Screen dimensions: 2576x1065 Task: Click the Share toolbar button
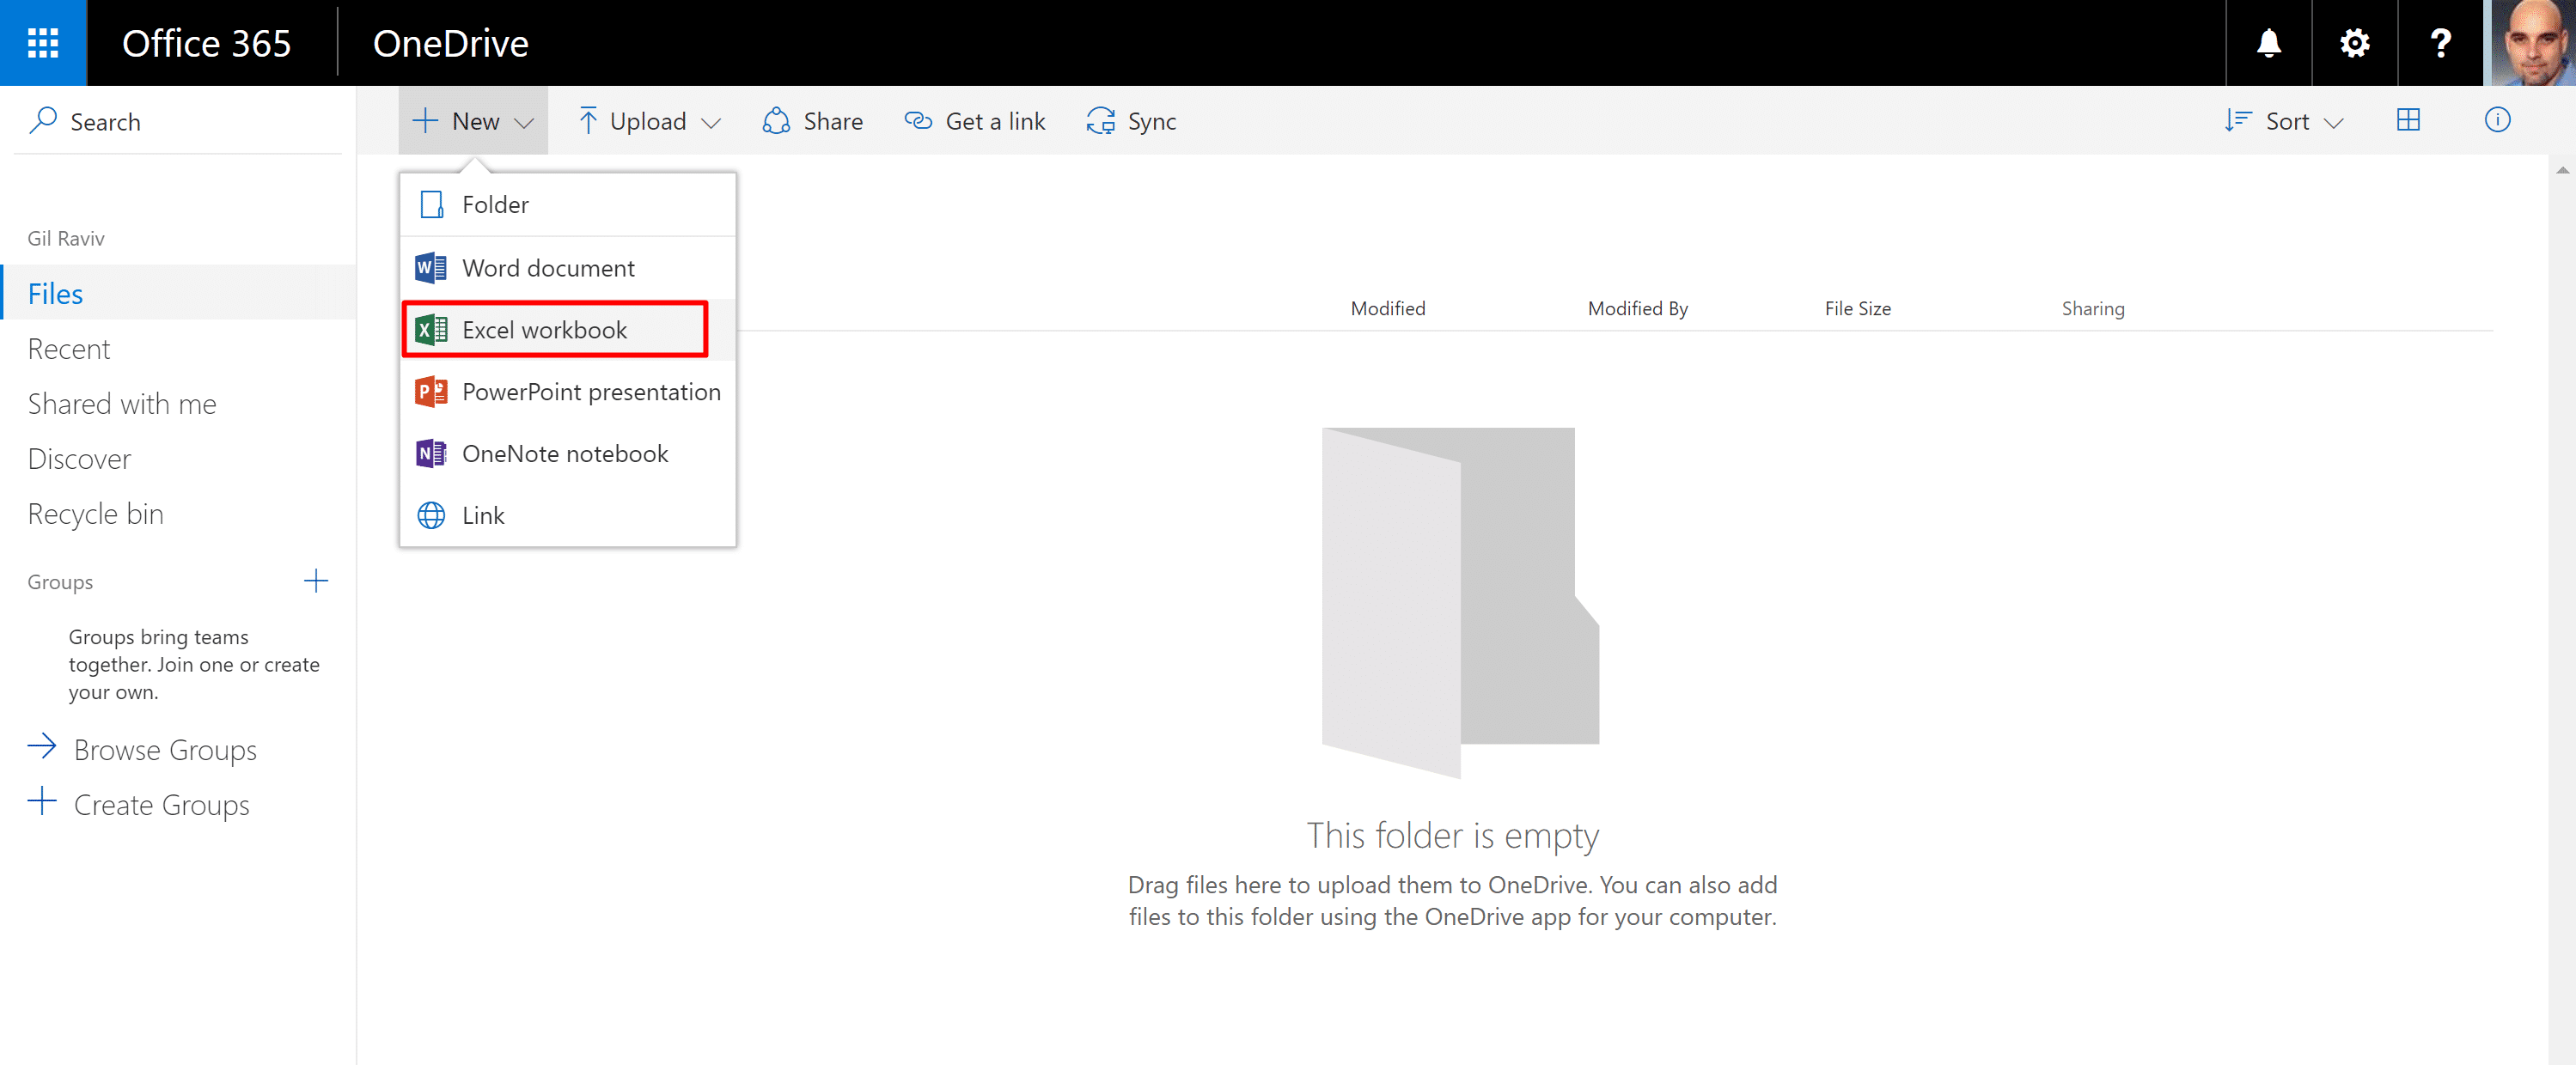tap(813, 121)
